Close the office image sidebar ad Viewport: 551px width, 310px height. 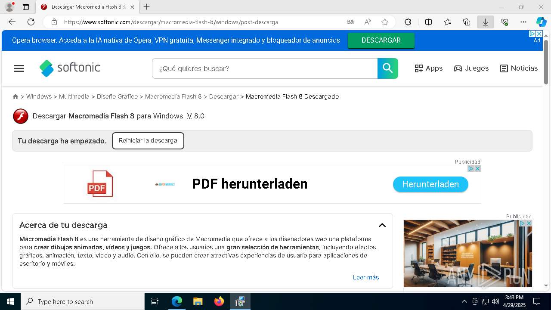529,223
